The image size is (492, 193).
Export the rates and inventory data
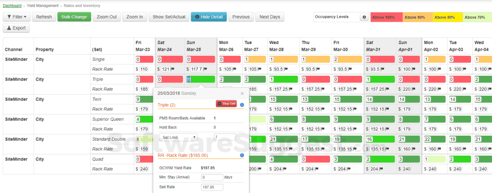[16, 28]
